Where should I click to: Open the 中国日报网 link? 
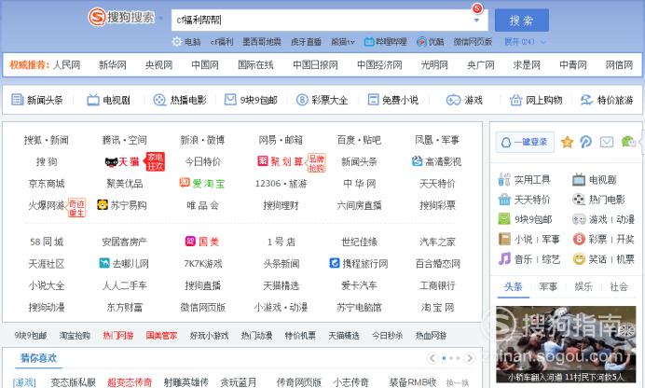315,65
